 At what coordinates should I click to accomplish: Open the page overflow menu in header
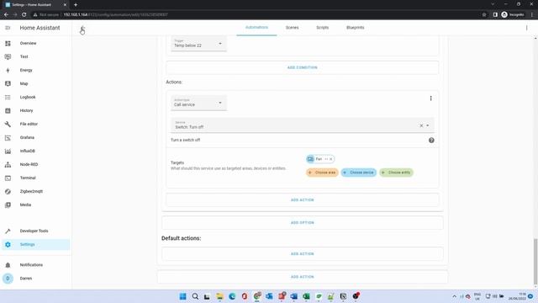(x=526, y=28)
